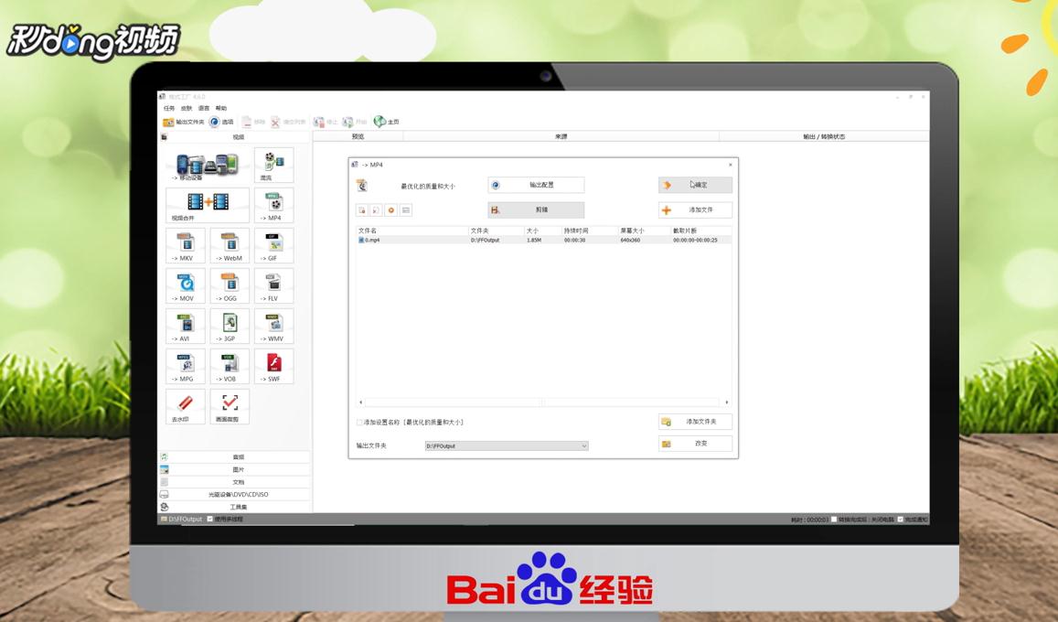Open the video merge (视频合并) tool
This screenshot has height=622, width=1058.
pyautogui.click(x=208, y=205)
